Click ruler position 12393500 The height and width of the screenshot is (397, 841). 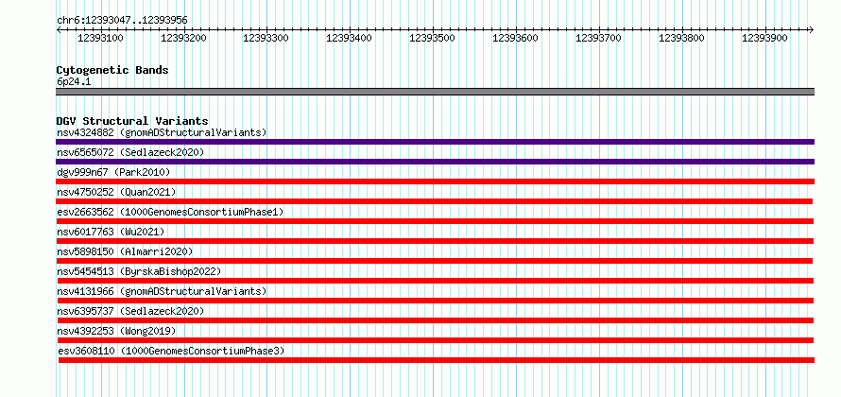click(x=433, y=38)
